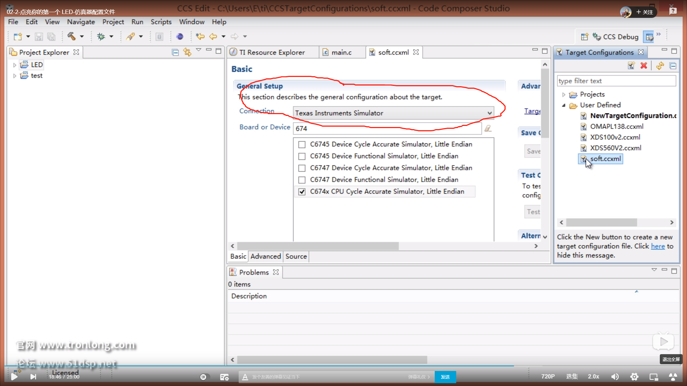Collapse all in Target Configurations panel

click(673, 66)
